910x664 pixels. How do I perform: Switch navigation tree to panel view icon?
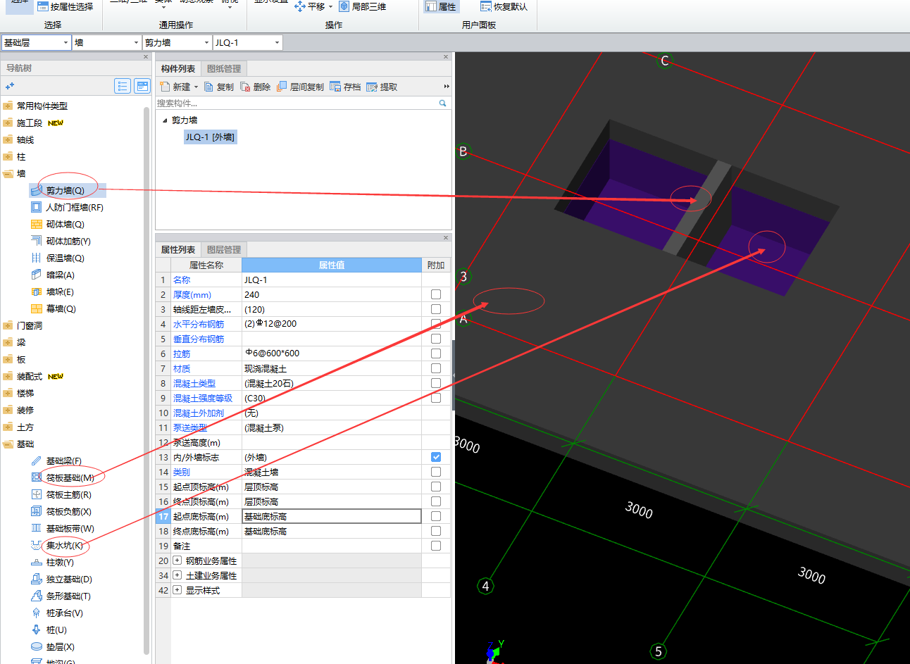[x=142, y=86]
